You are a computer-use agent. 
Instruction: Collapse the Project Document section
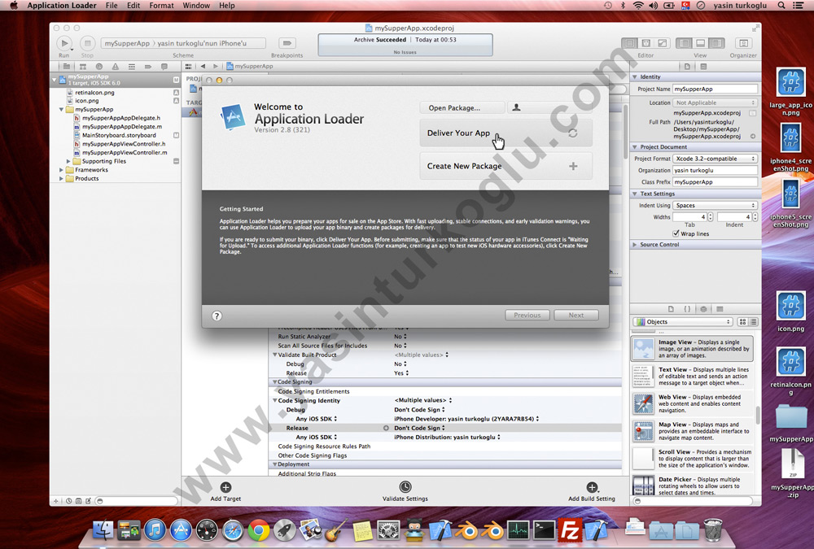[635, 147]
